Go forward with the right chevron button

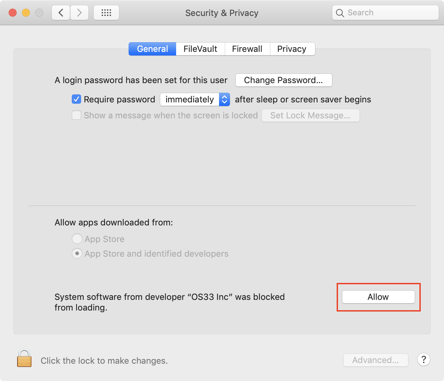pos(79,13)
